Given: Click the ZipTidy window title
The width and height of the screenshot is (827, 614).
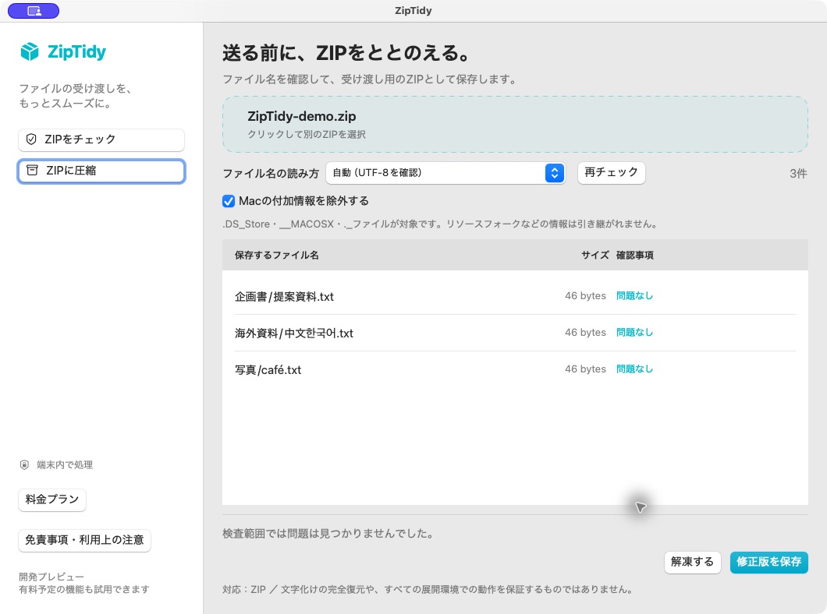Looking at the screenshot, I should coord(413,11).
